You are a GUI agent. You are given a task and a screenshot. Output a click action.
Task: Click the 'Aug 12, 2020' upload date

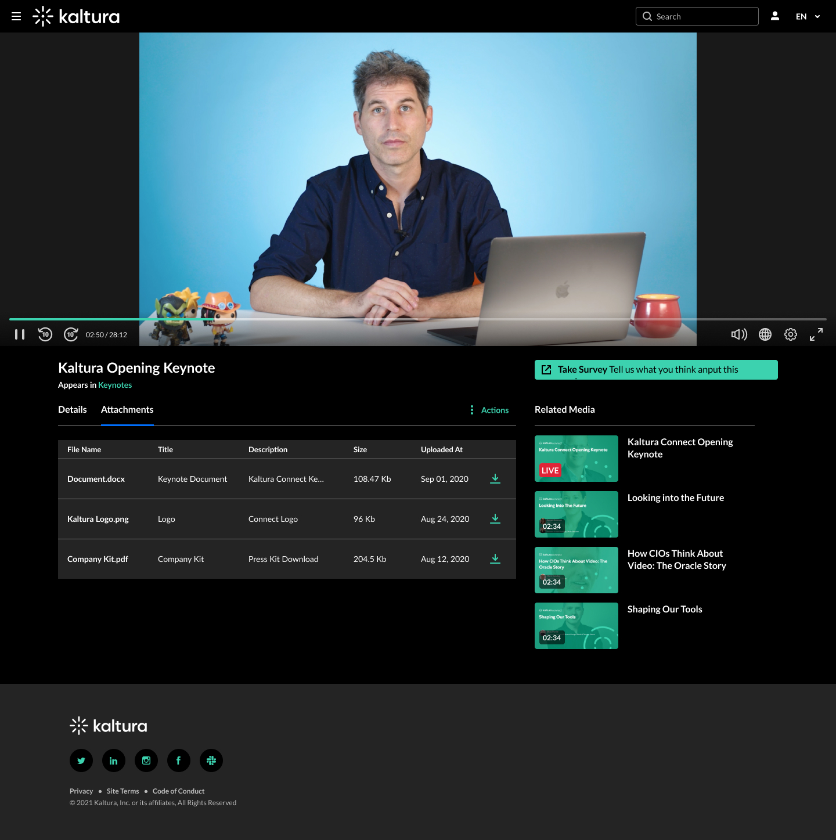[x=445, y=559]
